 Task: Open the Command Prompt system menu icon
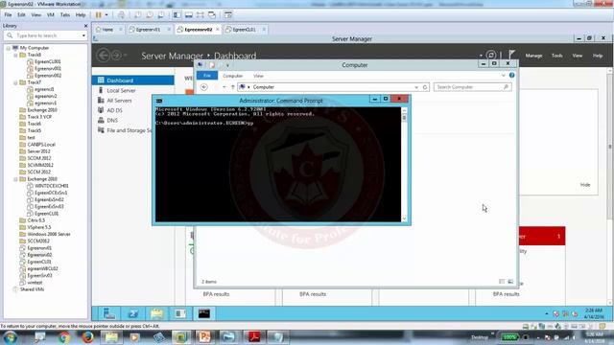(x=159, y=101)
